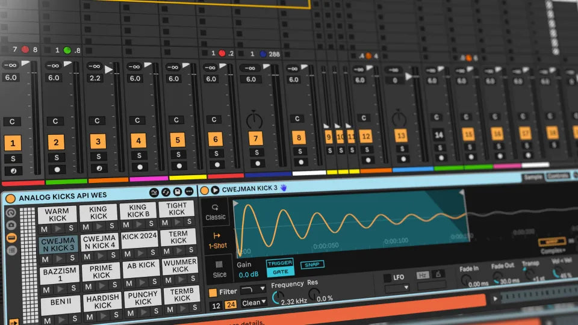Image resolution: width=578 pixels, height=325 pixels.
Task: Open the filter type dropdown
Action: point(253,289)
